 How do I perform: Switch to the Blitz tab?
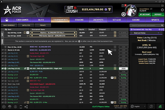(41, 20)
